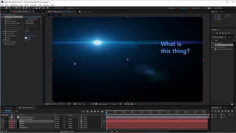The image size is (236, 133).
Task: Select the Rectangle shape tool
Action: [x=24, y=8]
